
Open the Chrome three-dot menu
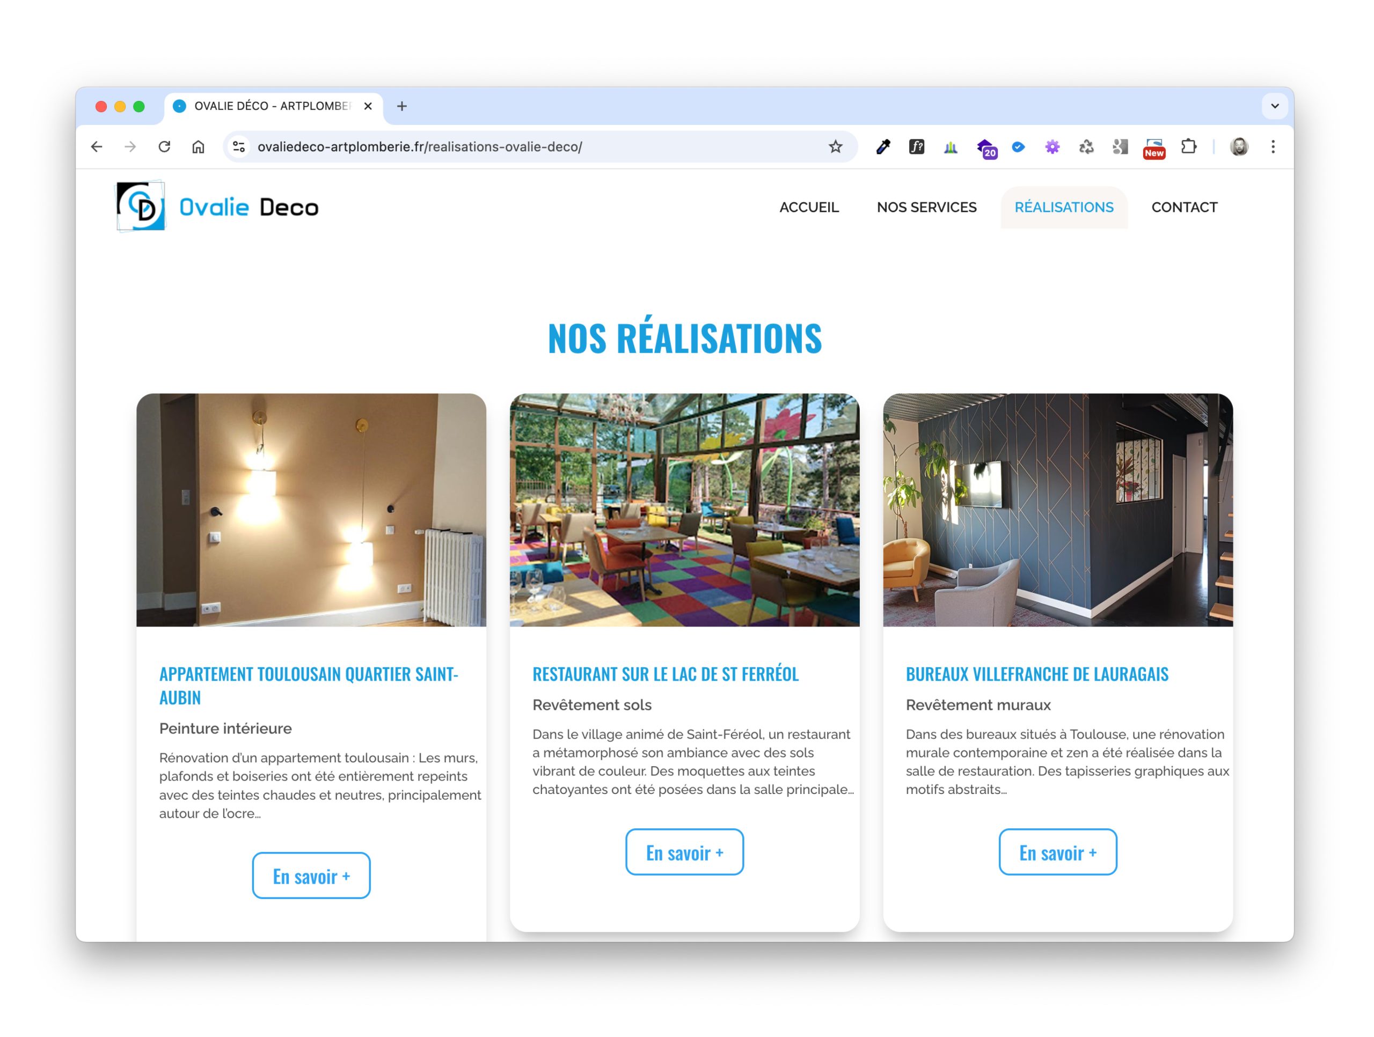(1273, 147)
